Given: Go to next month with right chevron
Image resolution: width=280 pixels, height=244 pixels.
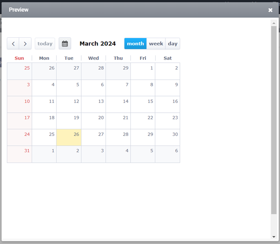Looking at the screenshot, I should coord(25,44).
